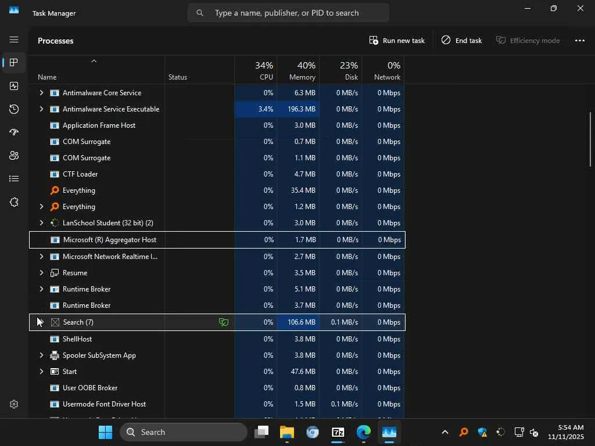
Task: Open Task Manager settings gear
Action: 14,404
